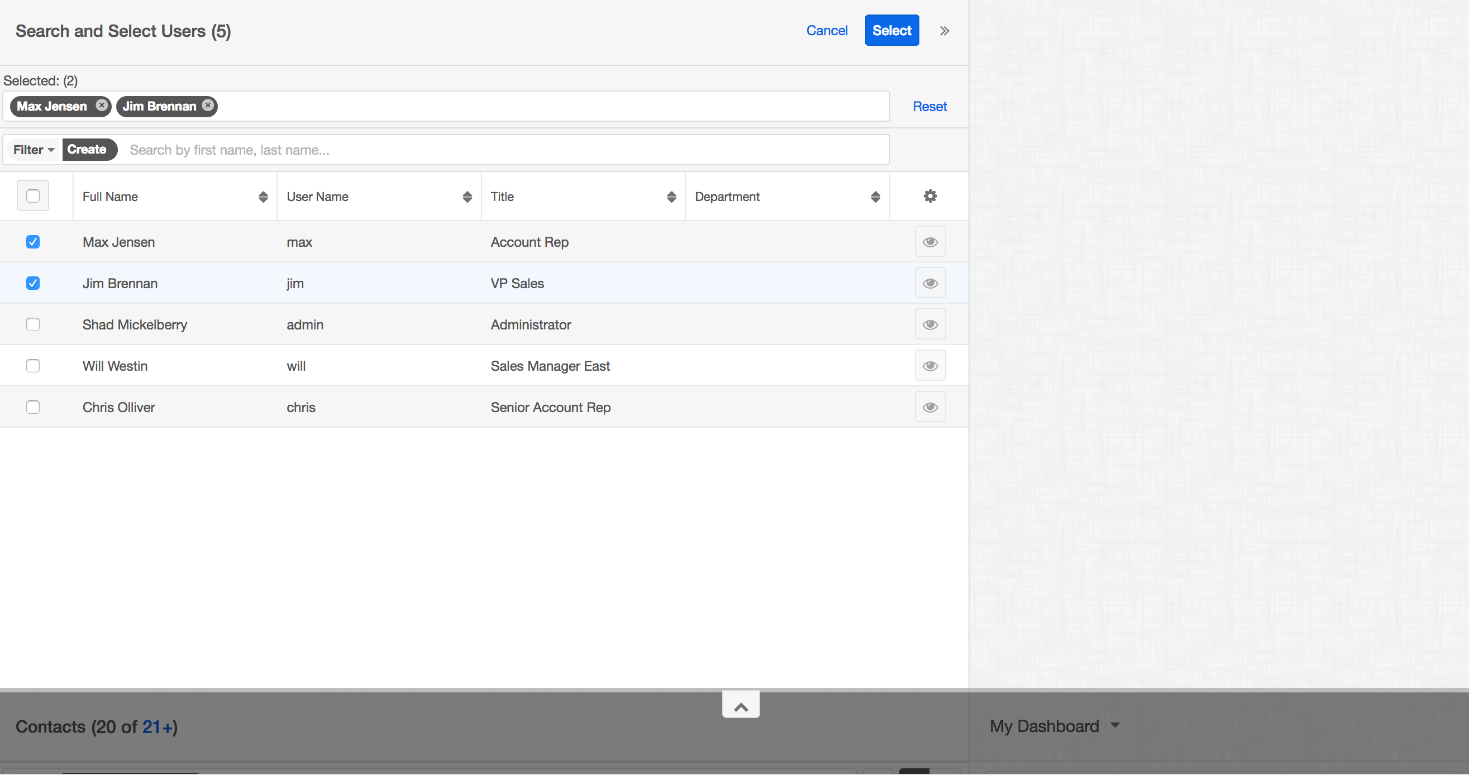Screen dimensions: 1469x775
Task: Click User Name column header label
Action: [317, 197]
